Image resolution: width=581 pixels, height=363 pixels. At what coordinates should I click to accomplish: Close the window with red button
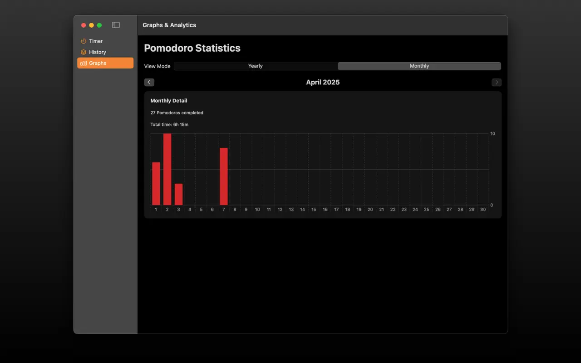(84, 25)
